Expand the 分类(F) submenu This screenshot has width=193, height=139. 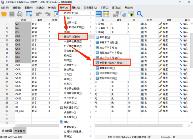coord(91,74)
